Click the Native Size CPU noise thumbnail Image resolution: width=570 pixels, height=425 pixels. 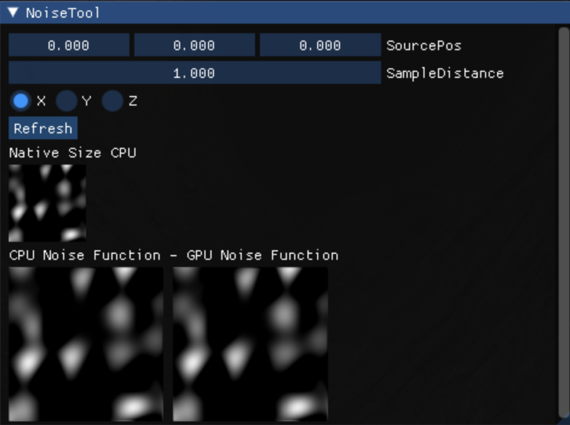click(47, 203)
